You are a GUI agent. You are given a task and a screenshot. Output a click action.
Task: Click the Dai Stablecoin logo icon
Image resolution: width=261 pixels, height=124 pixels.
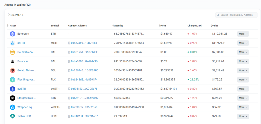(x=12, y=52)
